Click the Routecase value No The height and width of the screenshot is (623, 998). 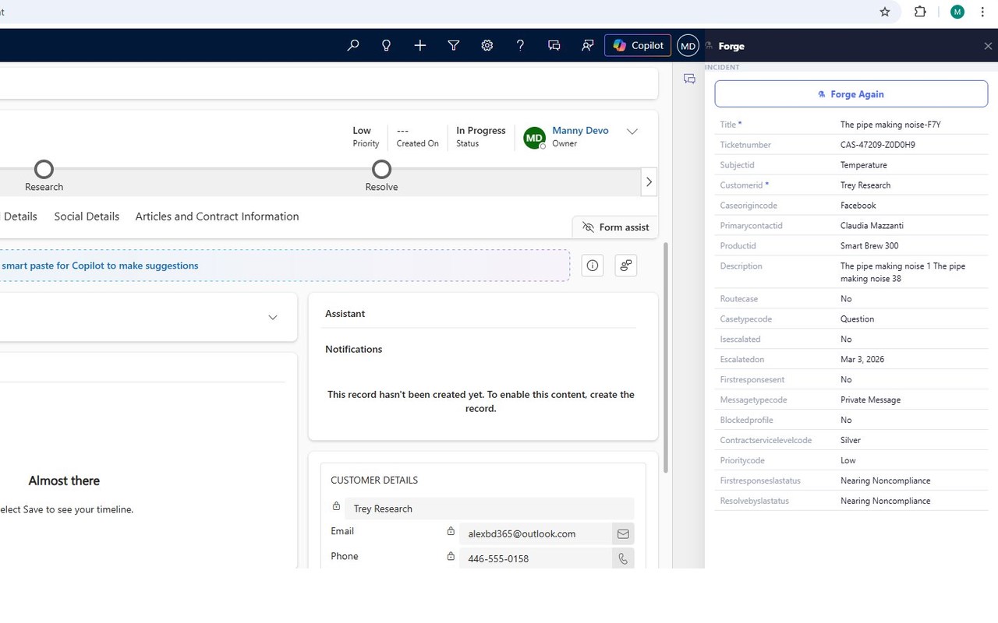pos(846,299)
